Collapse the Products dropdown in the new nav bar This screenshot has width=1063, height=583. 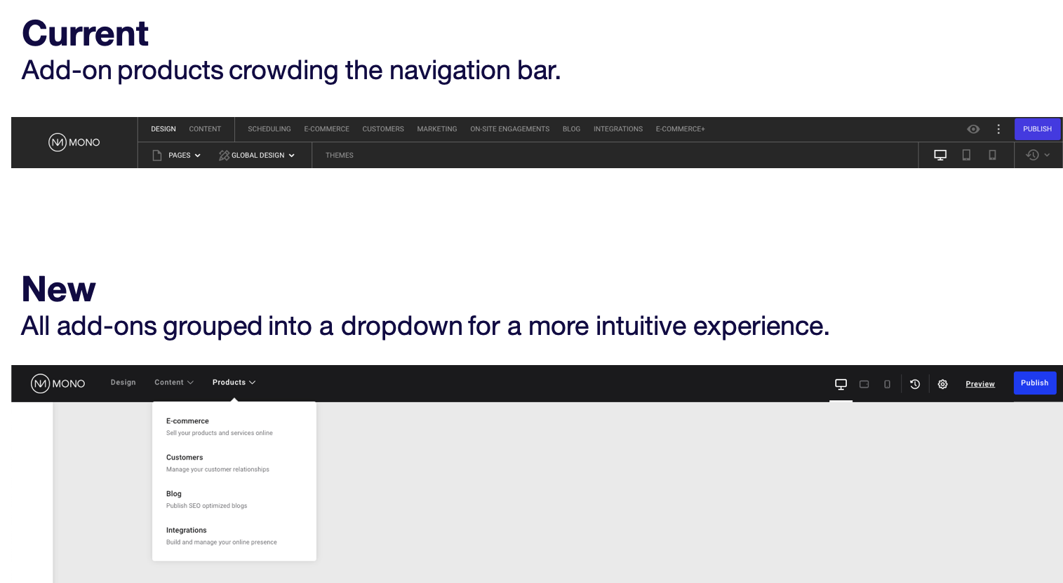(234, 383)
